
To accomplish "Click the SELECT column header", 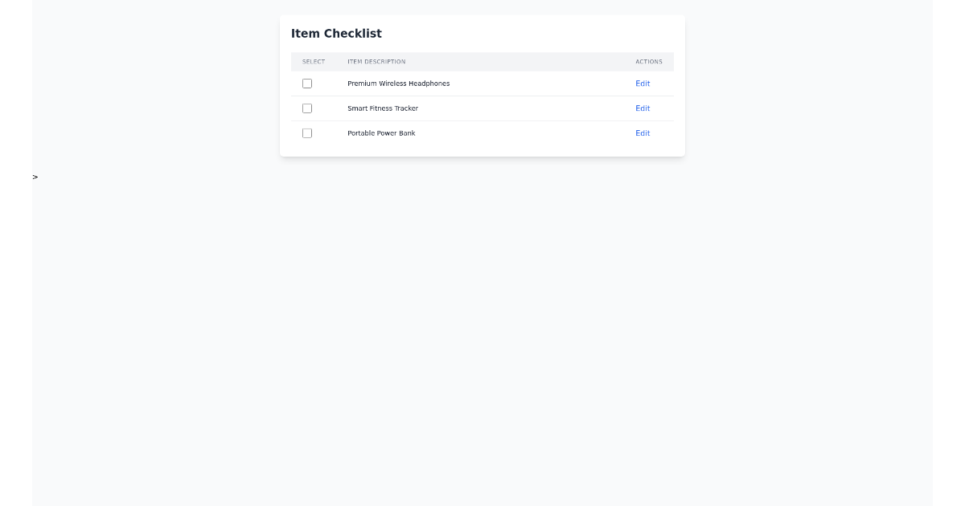I will (314, 61).
